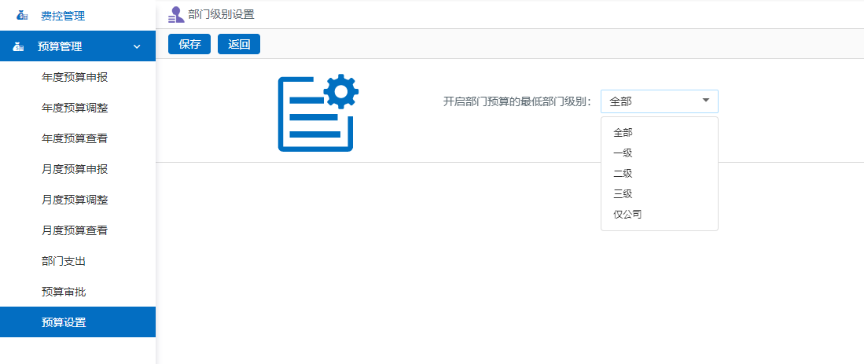Click the 预算管理 sidebar icon
This screenshot has height=364, width=864.
coord(19,46)
